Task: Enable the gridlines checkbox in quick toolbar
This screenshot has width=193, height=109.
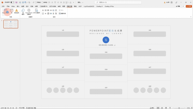Action: [x=36, y=2]
